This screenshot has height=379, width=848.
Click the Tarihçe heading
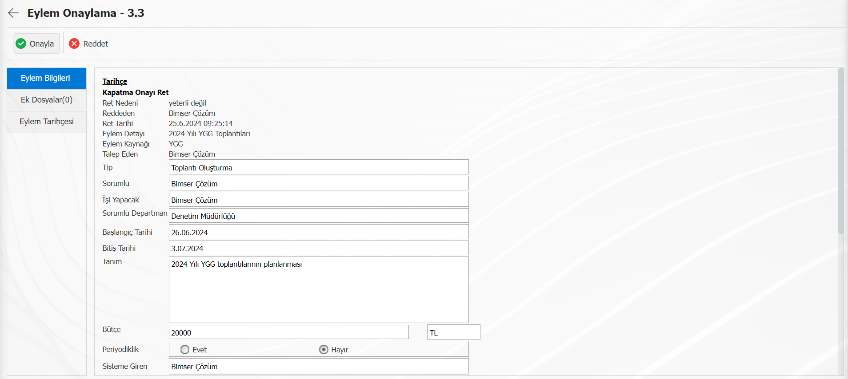(115, 81)
